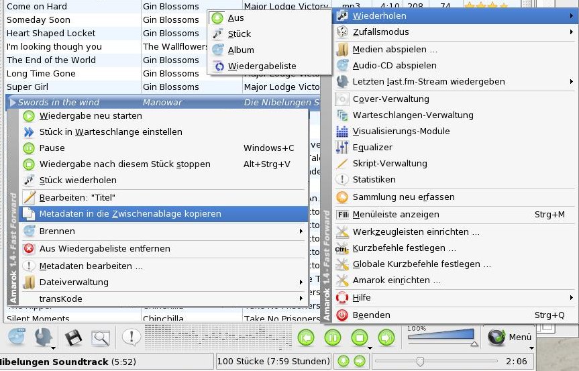Toggle repeat button in status bar
This screenshot has width=579, height=371.
coord(344,361)
